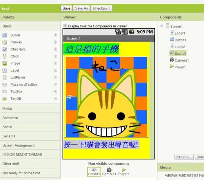The width and height of the screenshot is (204, 180).
Task: Collapse the Screen1 component tree
Action: click(162, 26)
